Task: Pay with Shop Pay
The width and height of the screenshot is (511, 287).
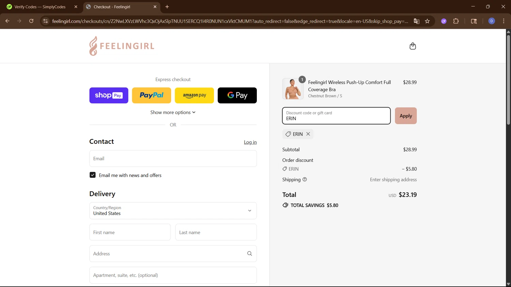Action: (x=109, y=95)
